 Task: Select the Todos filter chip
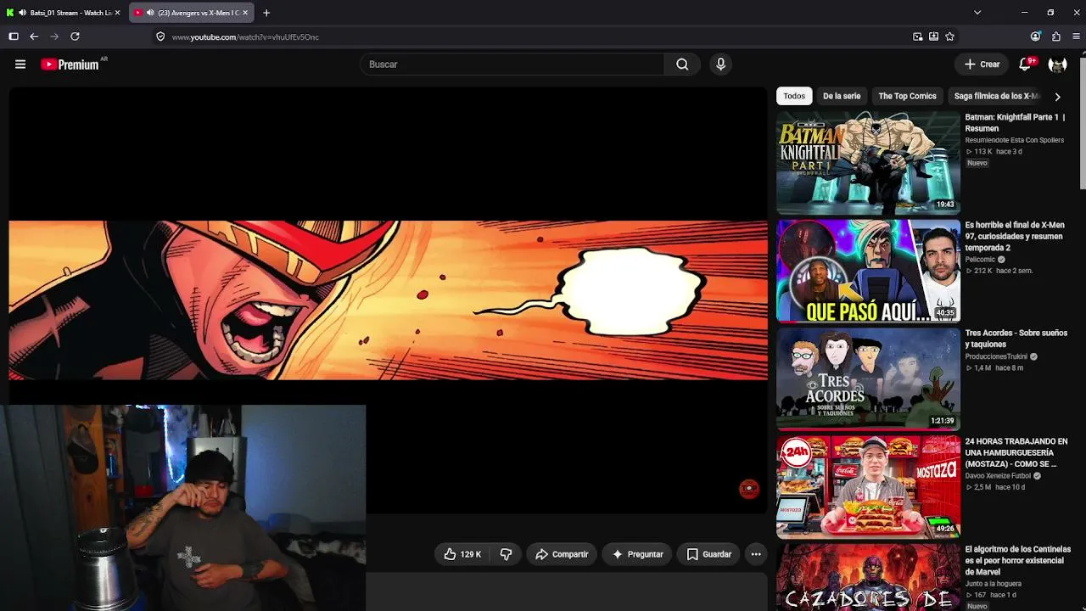794,96
